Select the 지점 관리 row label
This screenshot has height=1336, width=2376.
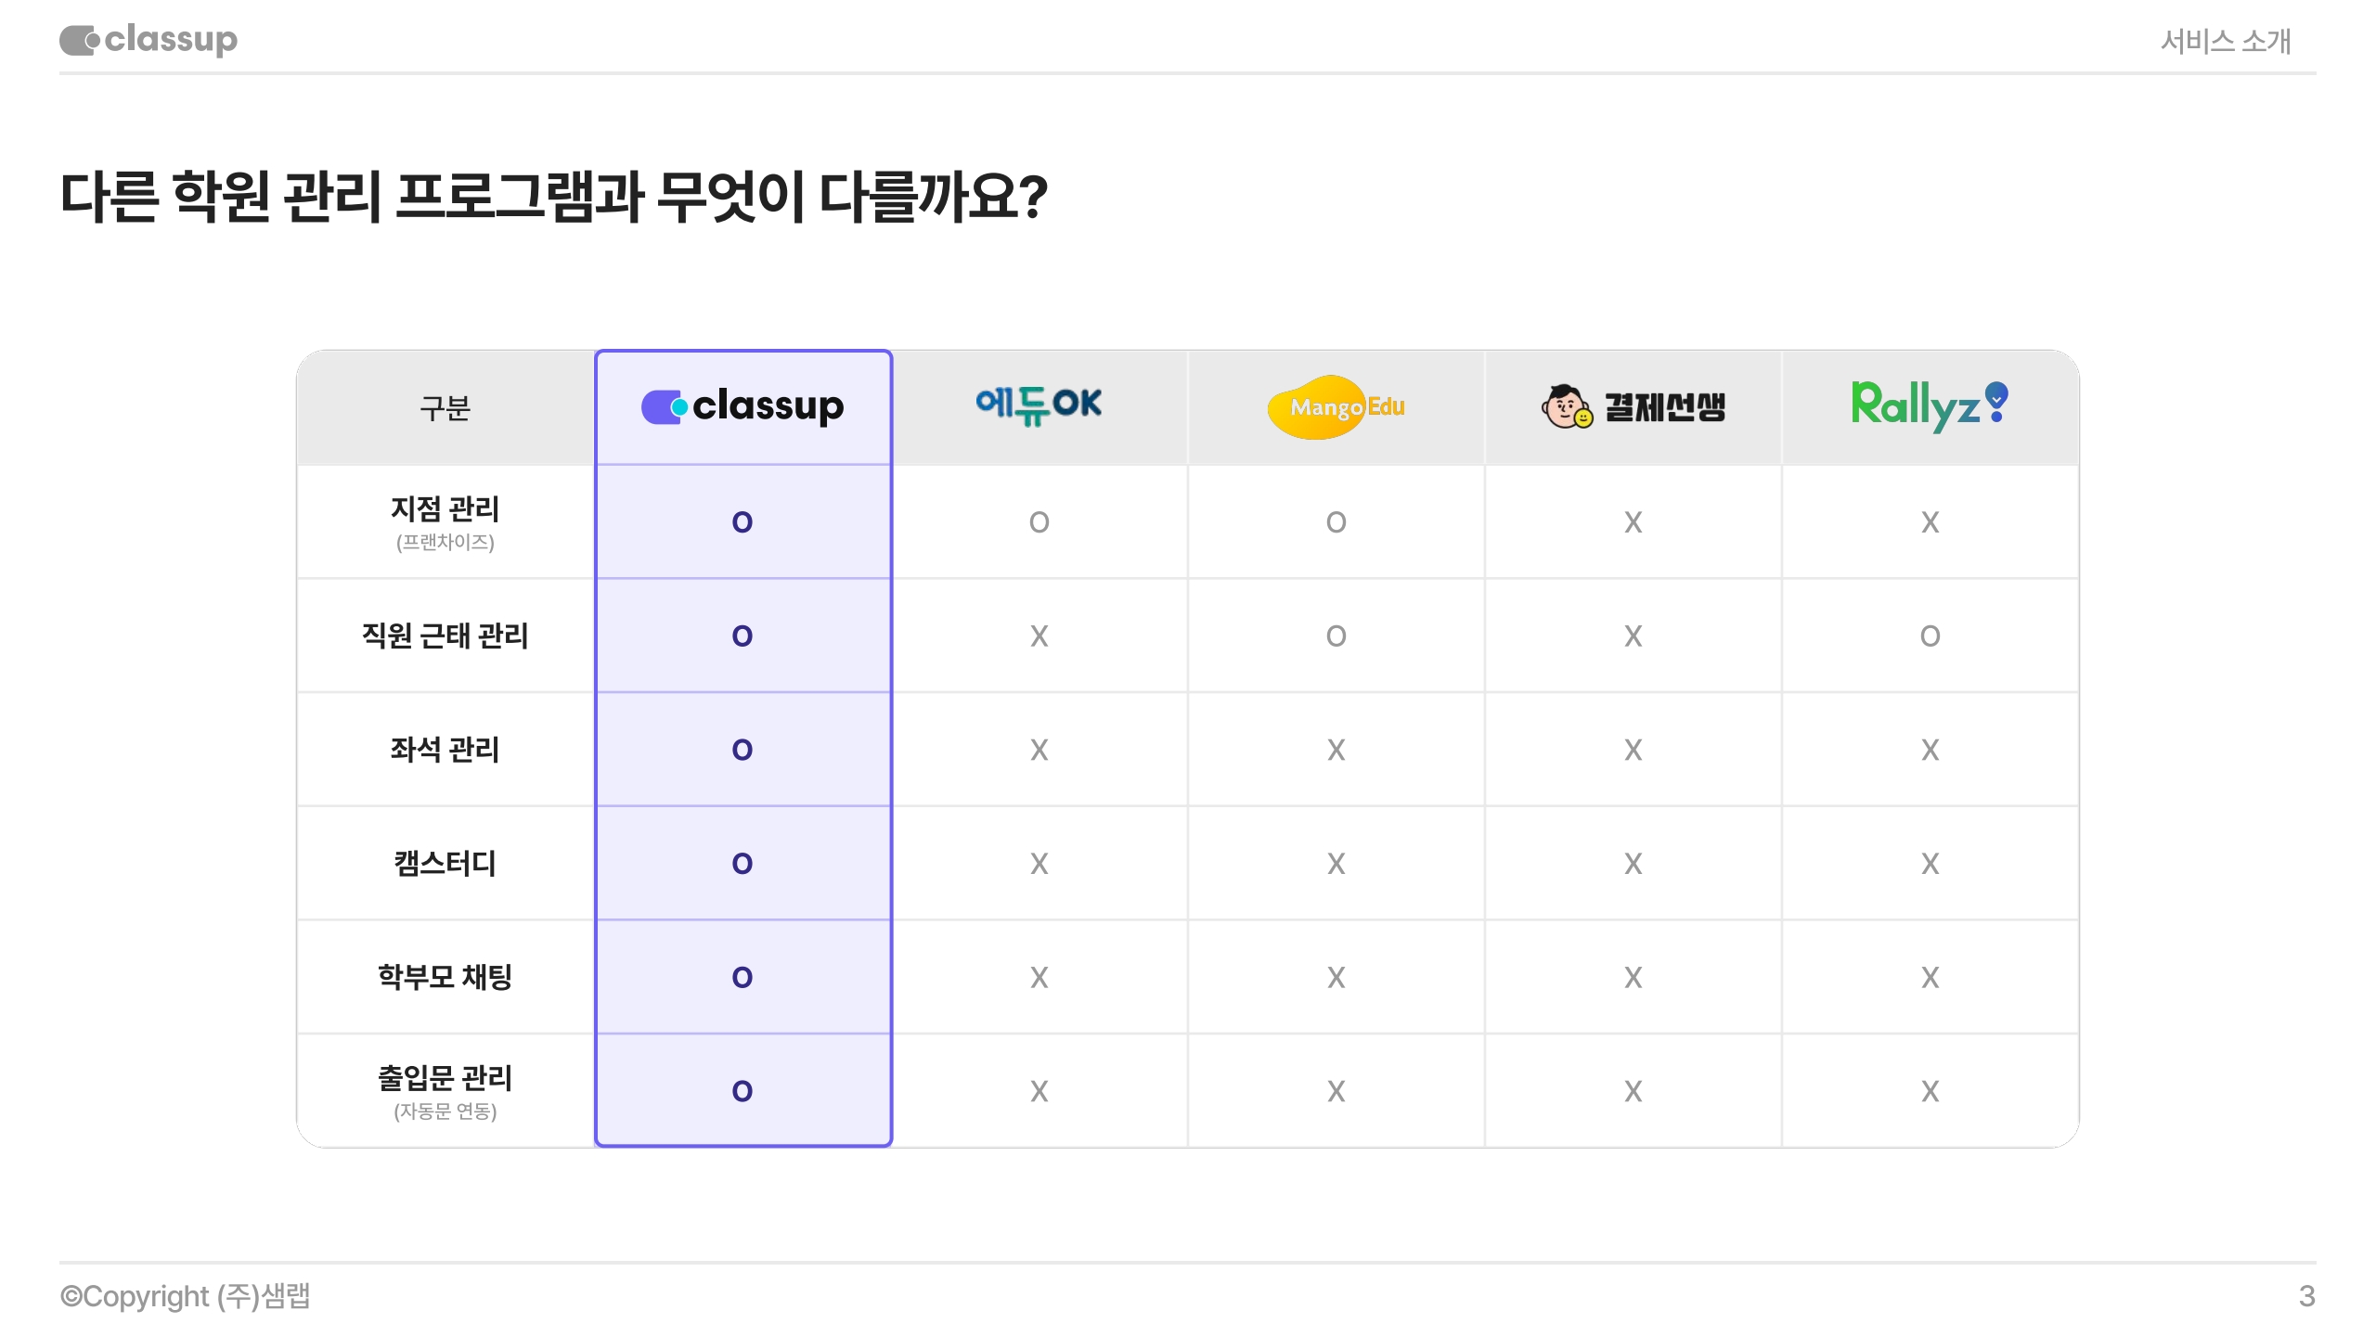445,509
